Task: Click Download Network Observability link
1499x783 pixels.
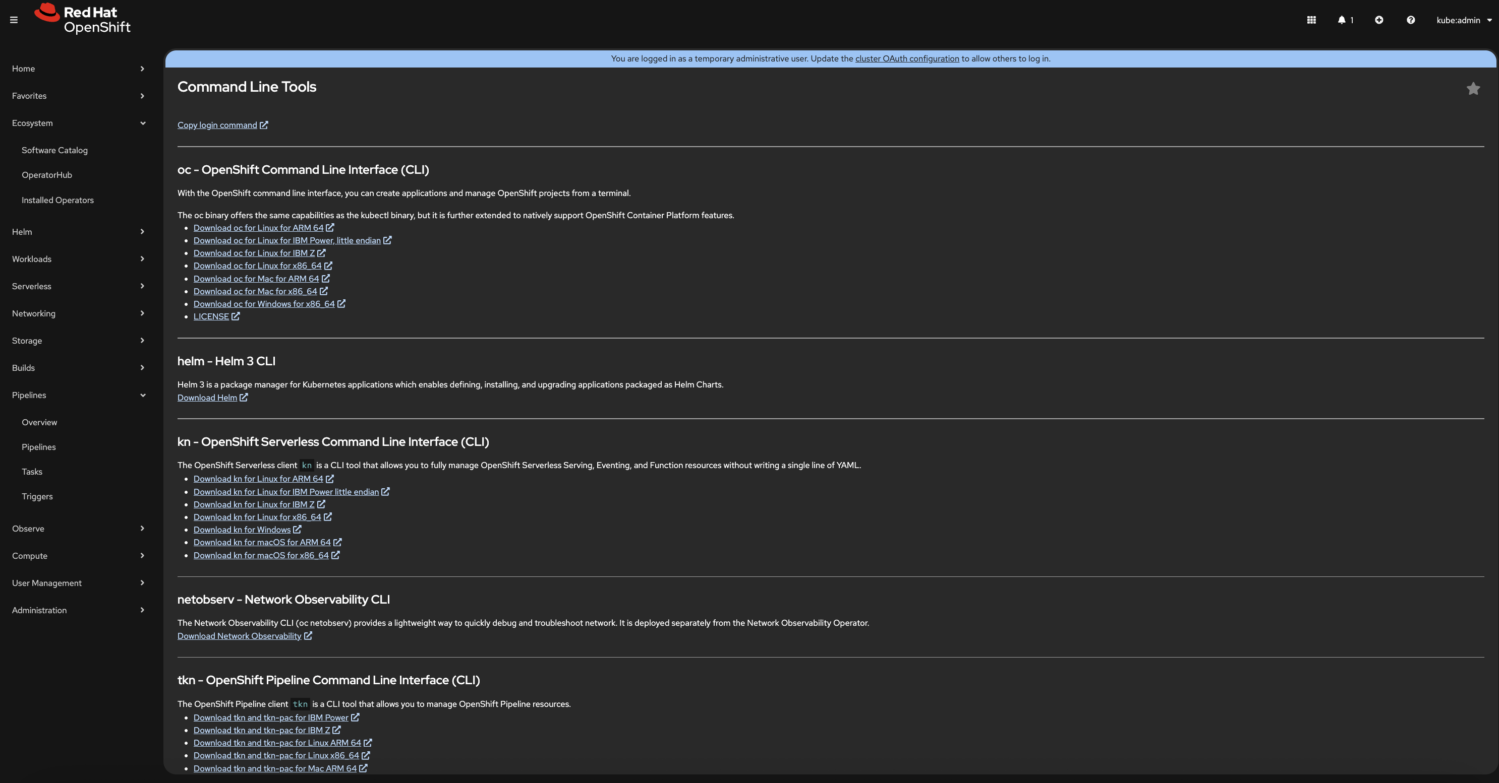Action: (239, 636)
